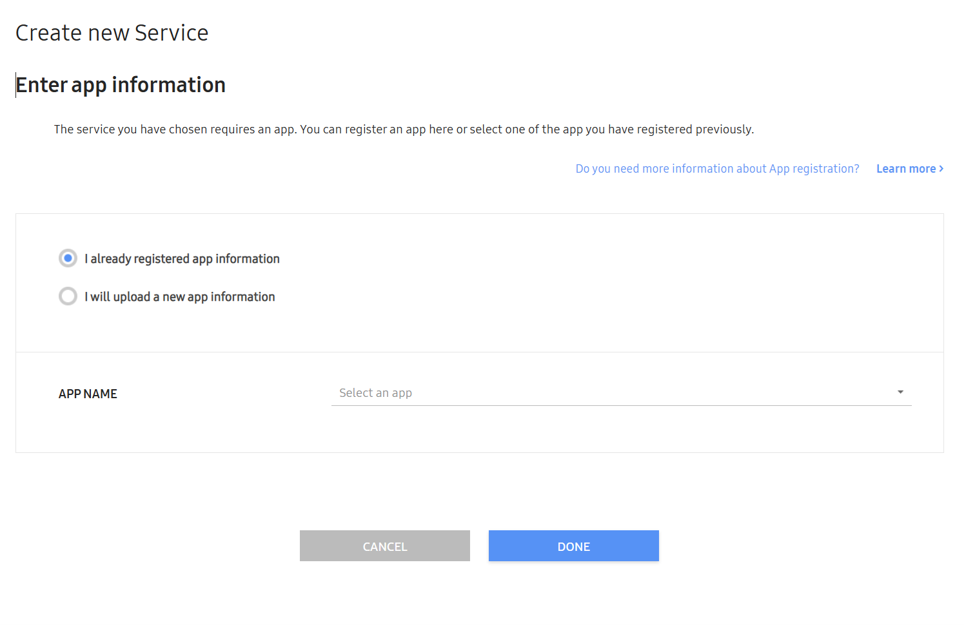Click the 'Enter app information' heading
This screenshot has height=625, width=964.
[x=121, y=85]
